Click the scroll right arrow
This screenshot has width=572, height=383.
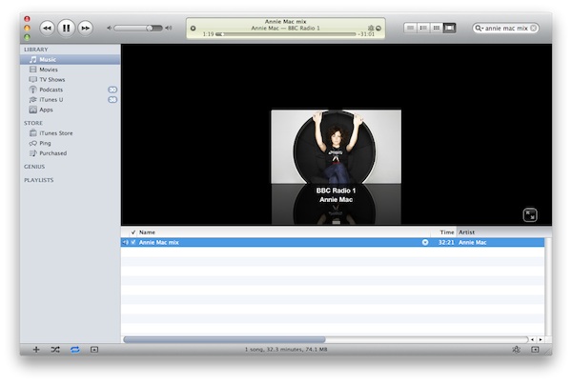[541, 339]
